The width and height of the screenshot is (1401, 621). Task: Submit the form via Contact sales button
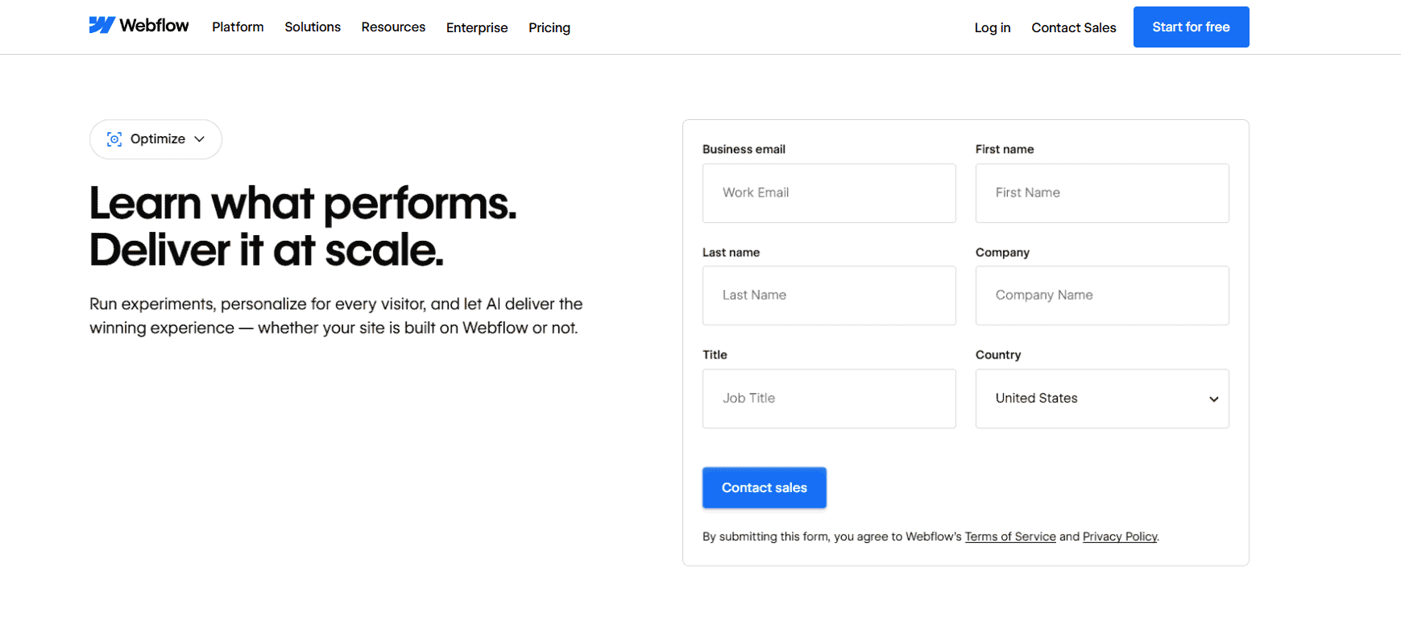point(764,487)
